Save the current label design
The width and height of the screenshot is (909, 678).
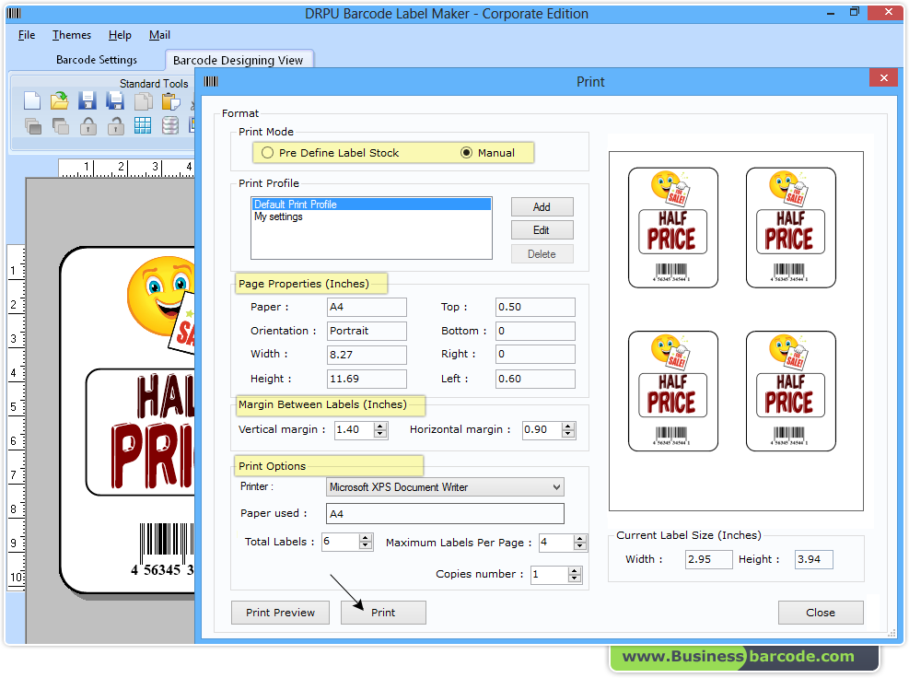87,100
